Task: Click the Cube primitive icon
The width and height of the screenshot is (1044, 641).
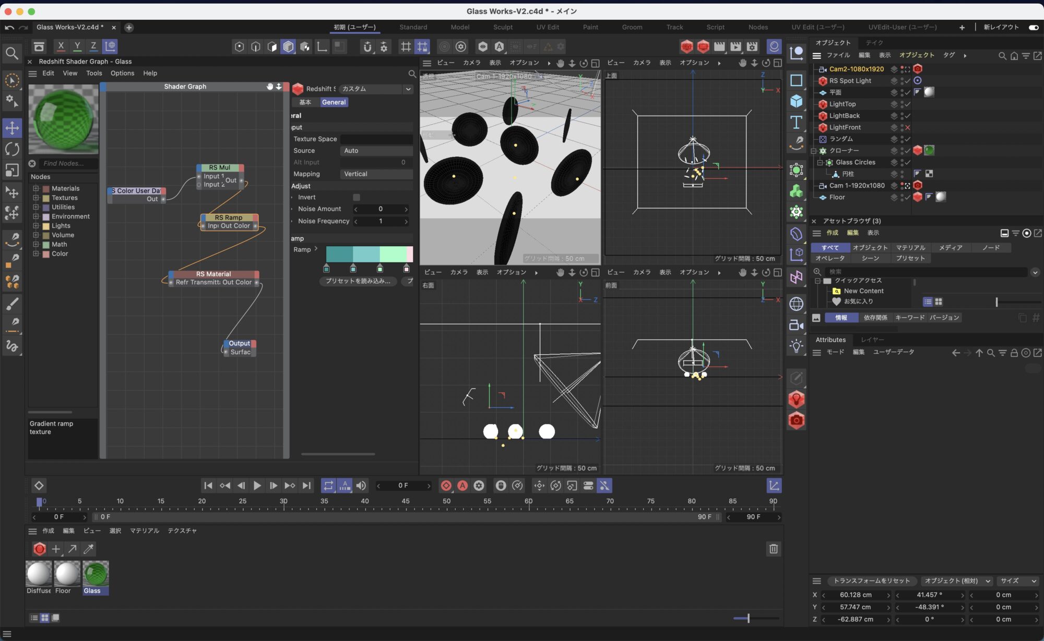Action: click(x=796, y=101)
